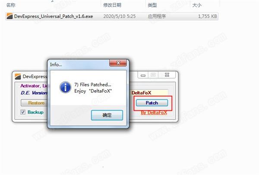
Task: Sort files by 类型 column header
Action: [152, 5]
